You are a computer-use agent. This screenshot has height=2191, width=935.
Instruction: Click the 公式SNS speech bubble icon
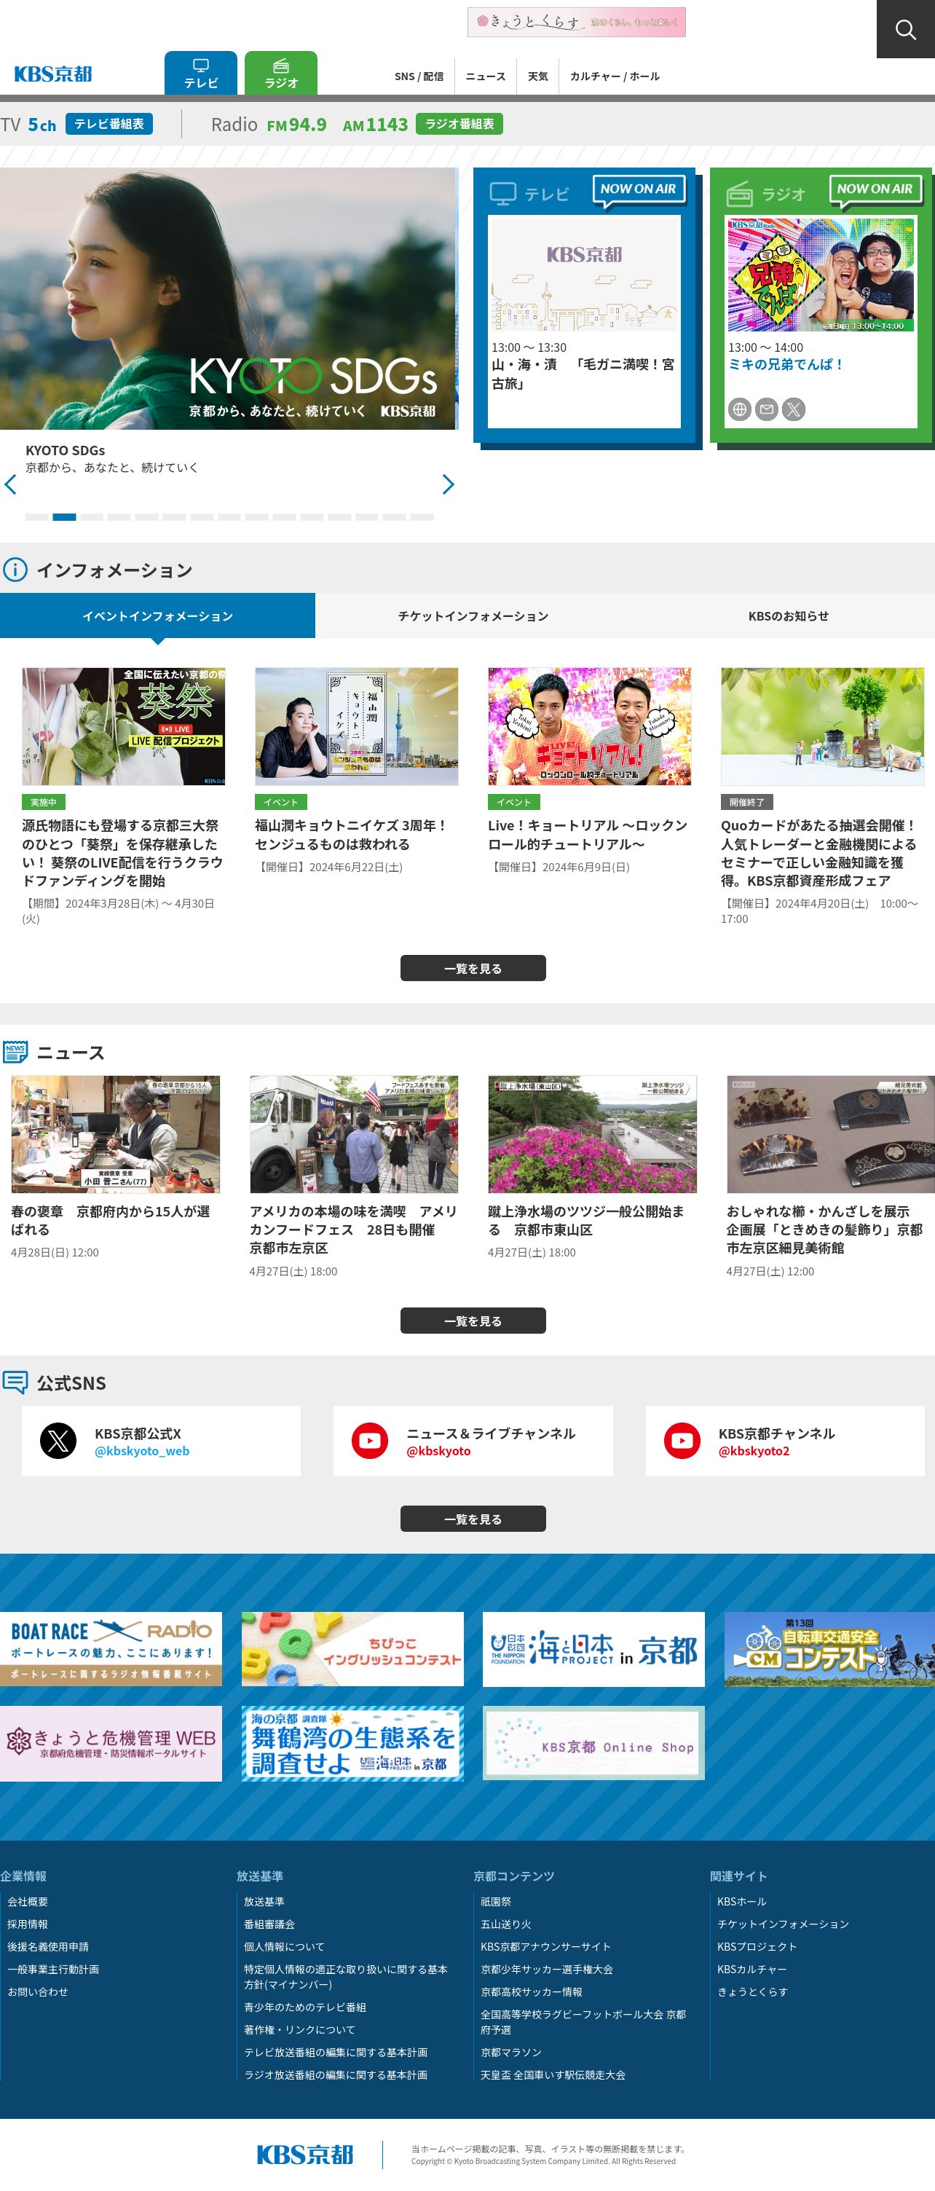click(x=15, y=1382)
